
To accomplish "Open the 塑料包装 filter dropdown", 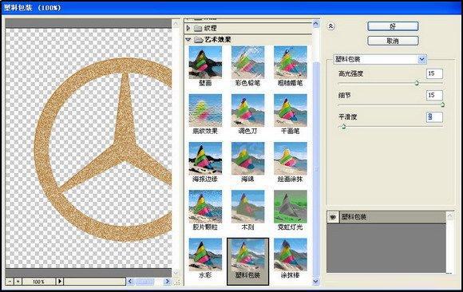I will (422, 59).
